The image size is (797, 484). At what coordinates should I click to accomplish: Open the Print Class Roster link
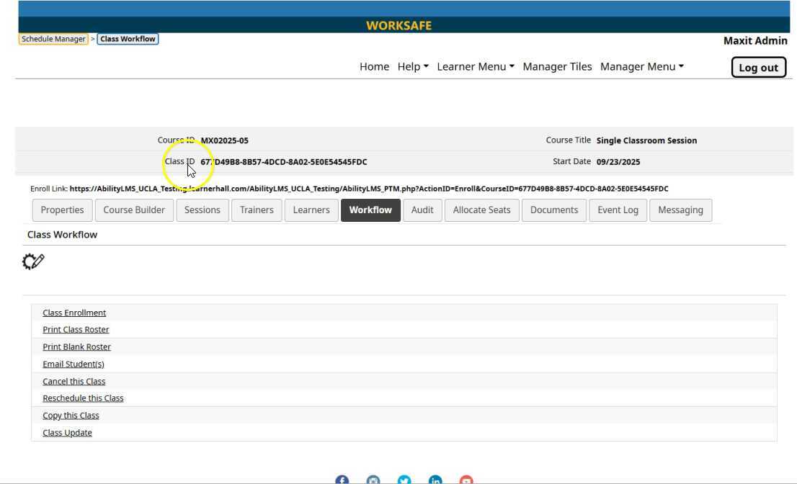click(76, 330)
